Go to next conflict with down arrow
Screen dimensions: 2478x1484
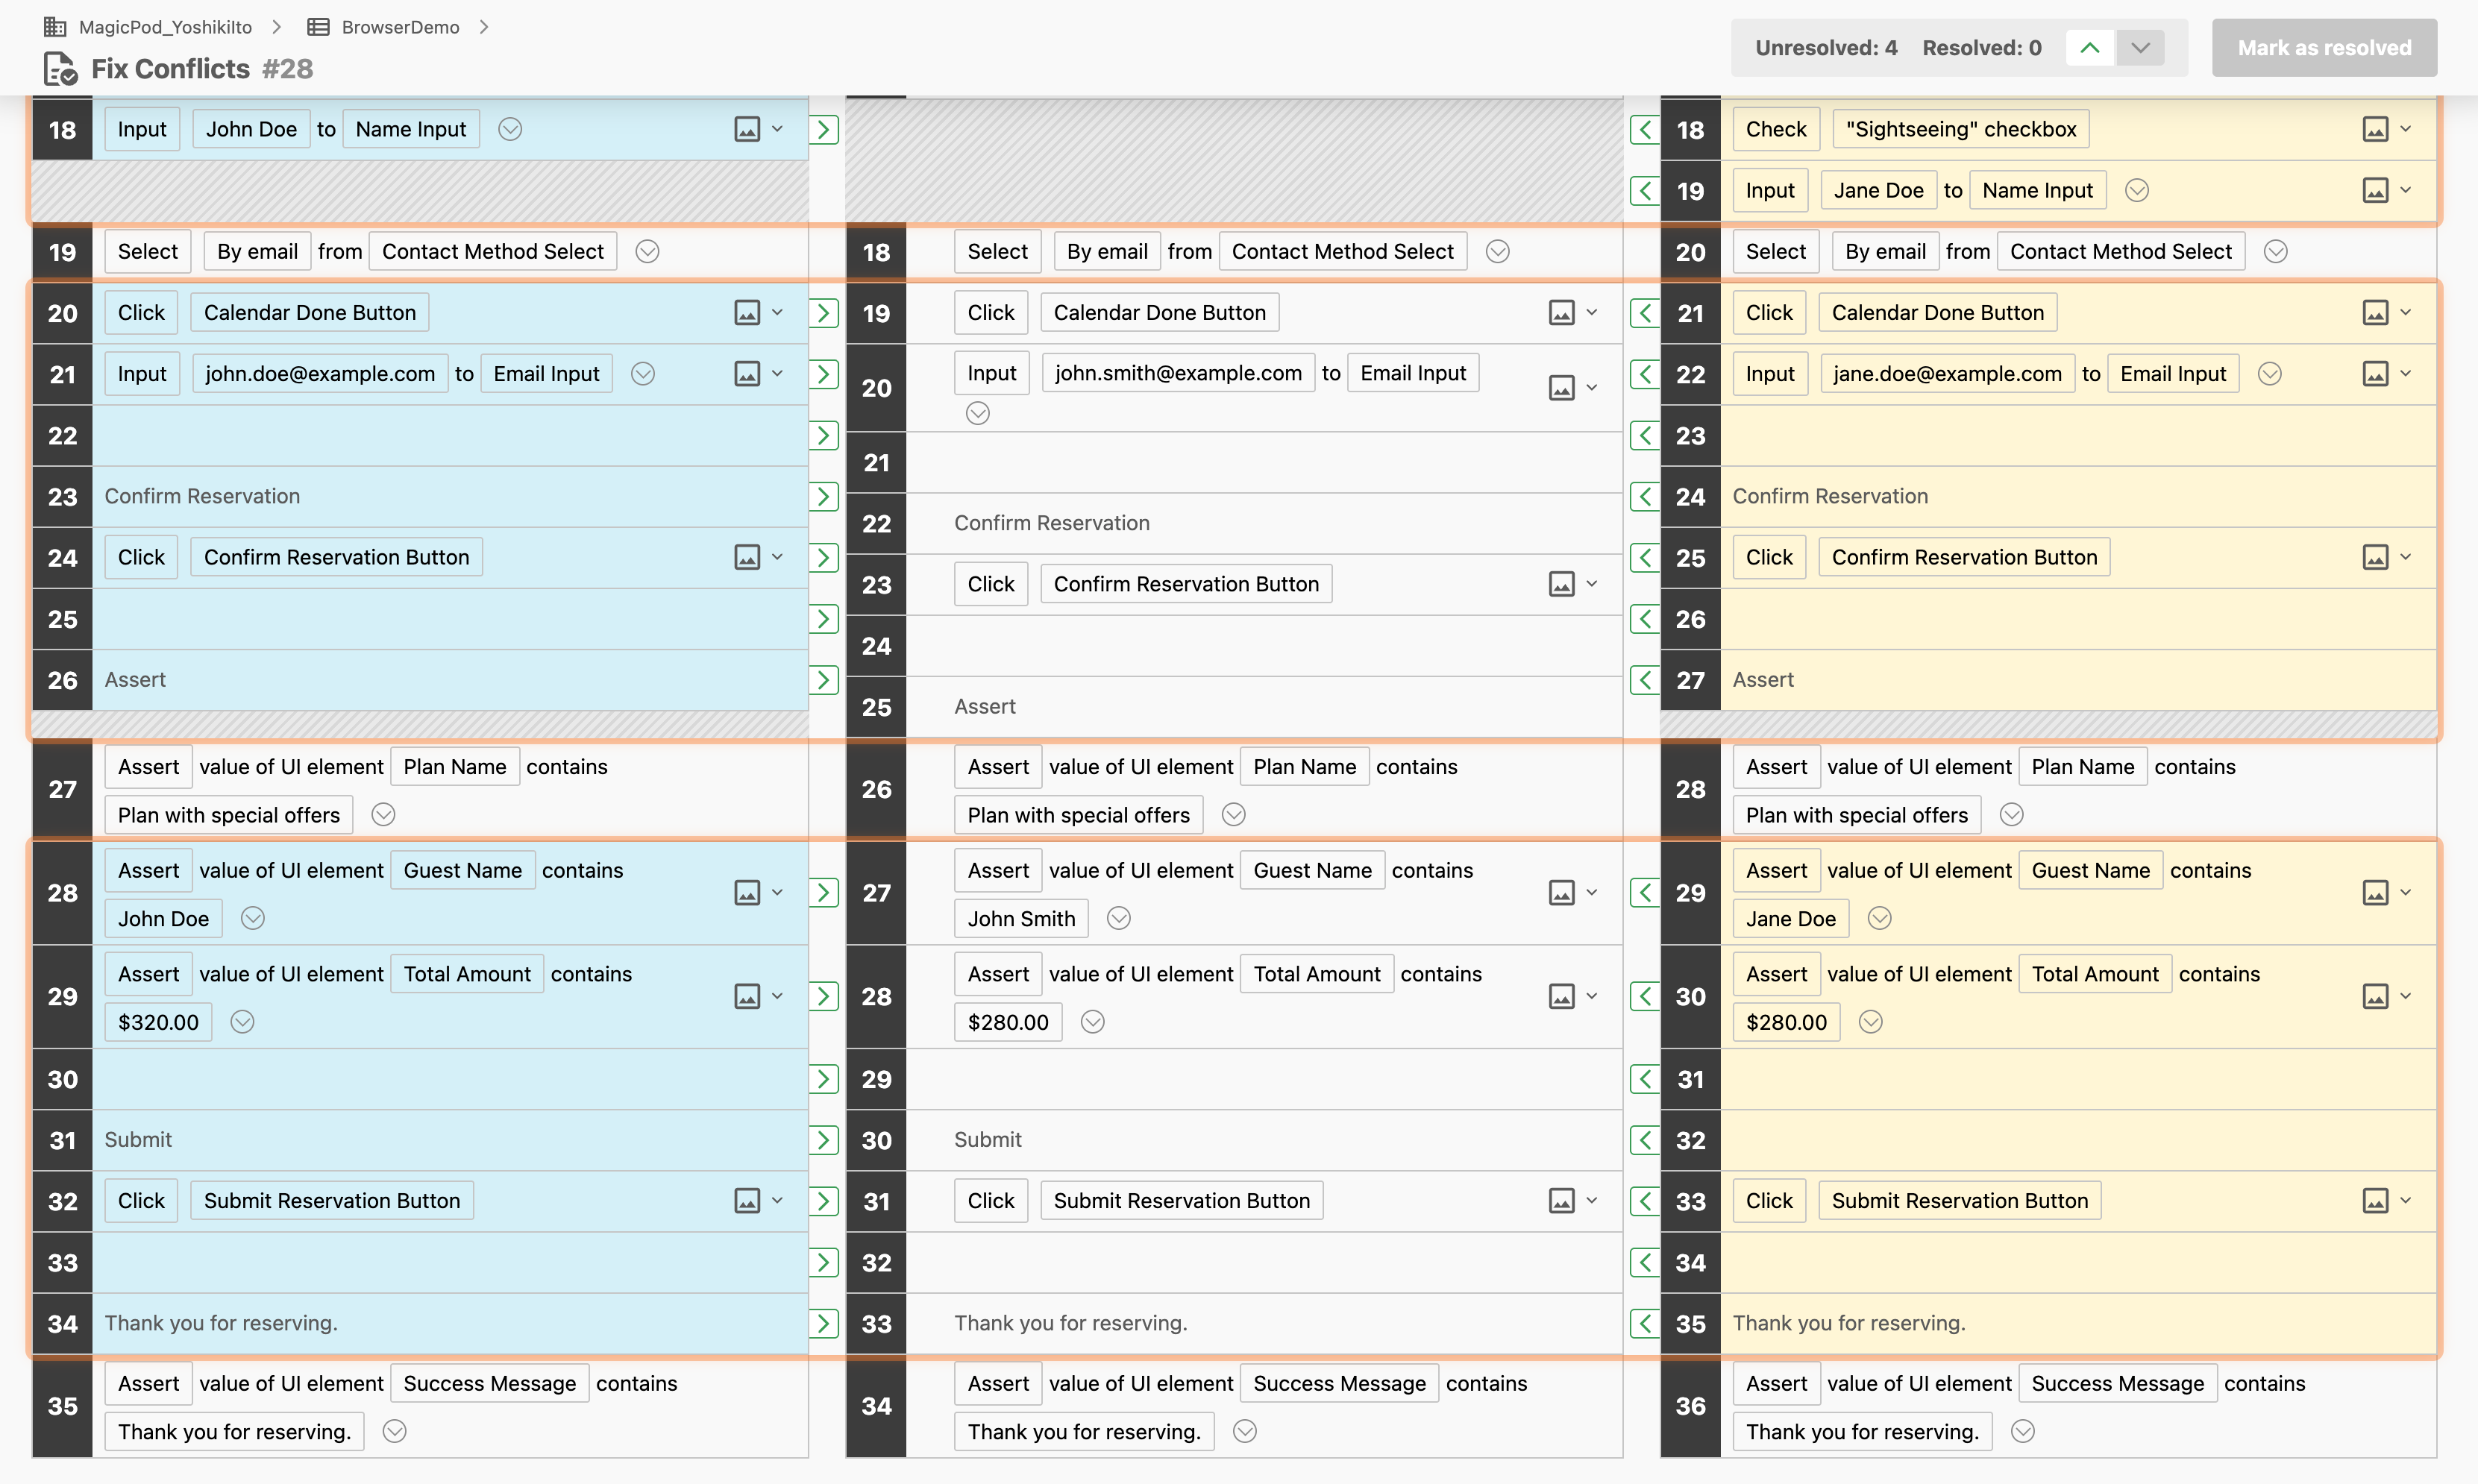click(x=2140, y=48)
